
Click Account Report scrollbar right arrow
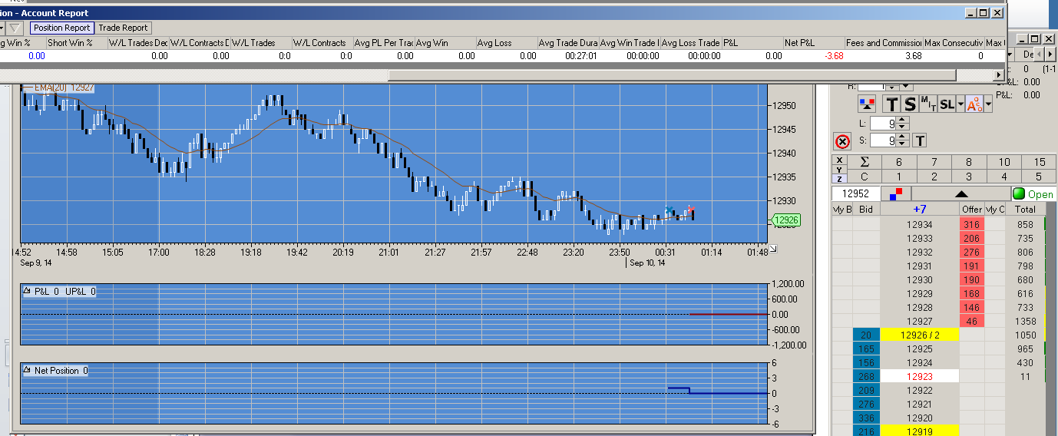[999, 75]
